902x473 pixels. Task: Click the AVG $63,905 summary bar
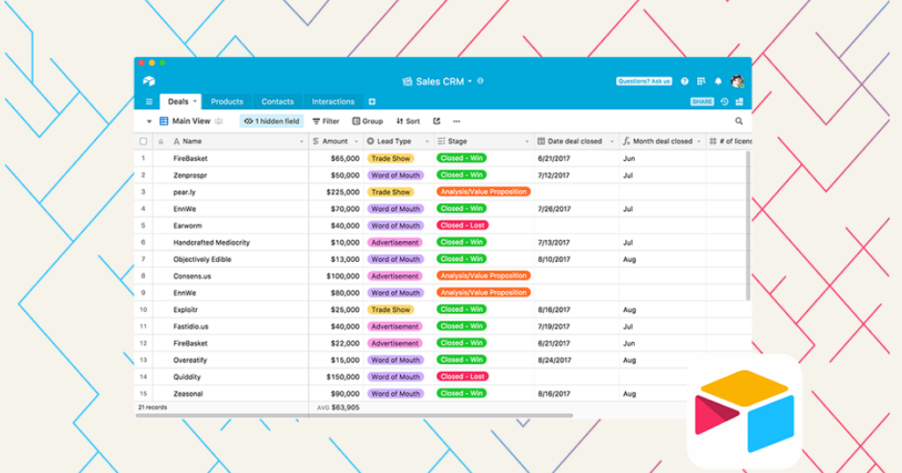[338, 407]
